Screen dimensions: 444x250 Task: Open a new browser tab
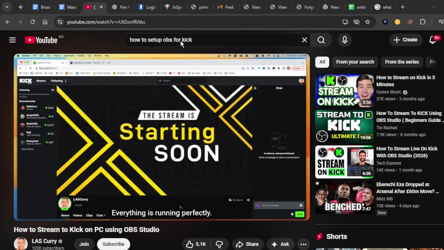click(403, 7)
